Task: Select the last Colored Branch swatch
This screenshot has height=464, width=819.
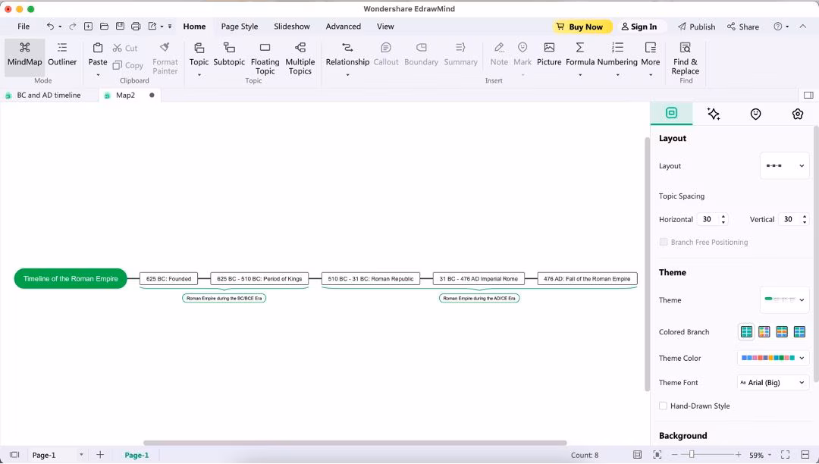Action: 799,331
